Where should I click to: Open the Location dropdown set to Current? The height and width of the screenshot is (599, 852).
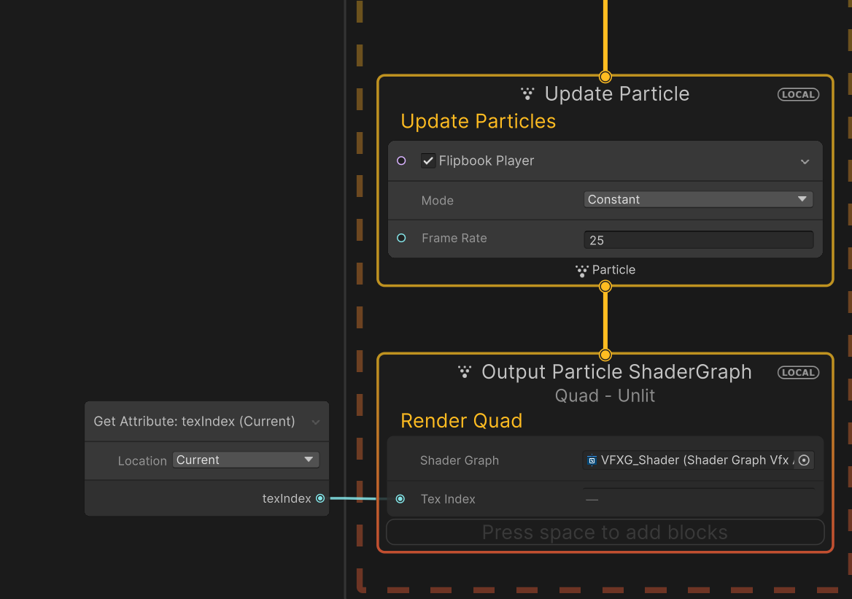point(246,460)
